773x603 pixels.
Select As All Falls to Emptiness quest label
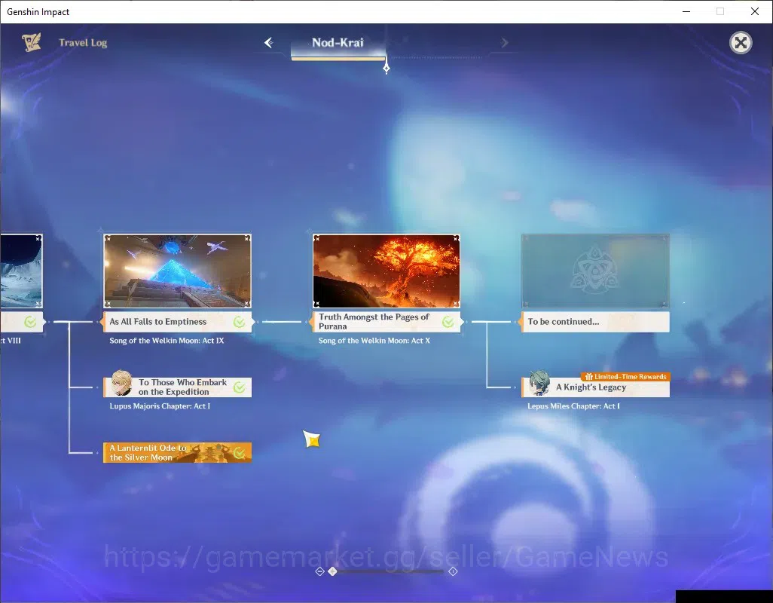pos(178,321)
